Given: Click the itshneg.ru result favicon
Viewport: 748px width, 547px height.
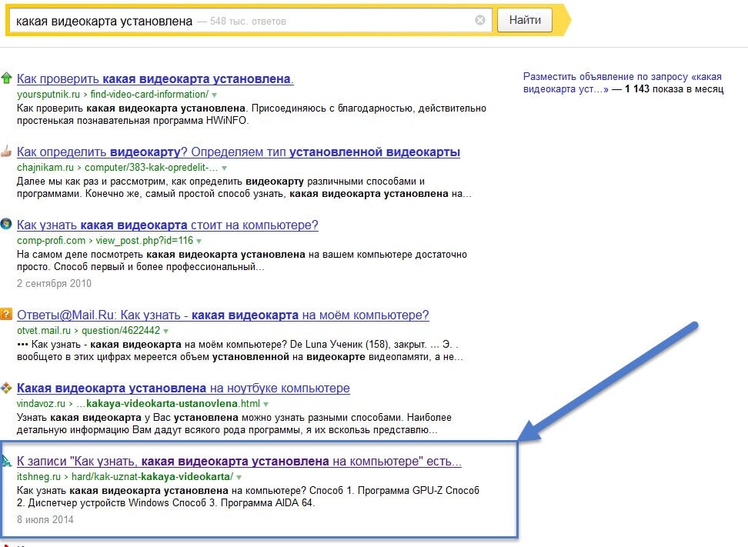Looking at the screenshot, I should (6, 462).
